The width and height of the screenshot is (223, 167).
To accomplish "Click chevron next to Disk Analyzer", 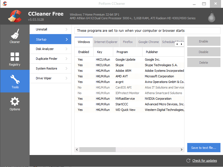I will point(67,49).
